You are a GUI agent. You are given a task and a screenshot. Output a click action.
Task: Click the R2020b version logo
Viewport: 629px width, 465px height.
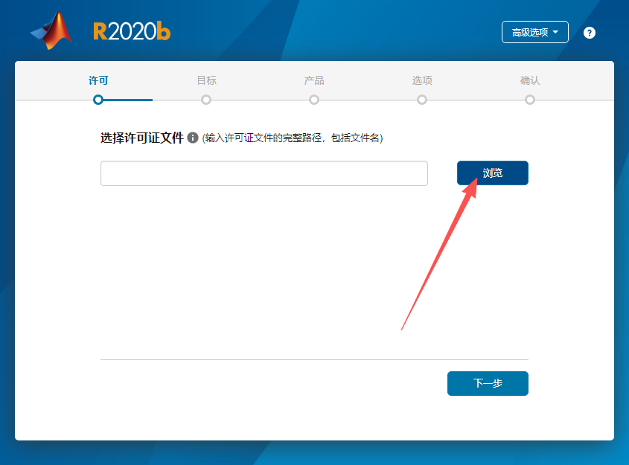(x=131, y=32)
